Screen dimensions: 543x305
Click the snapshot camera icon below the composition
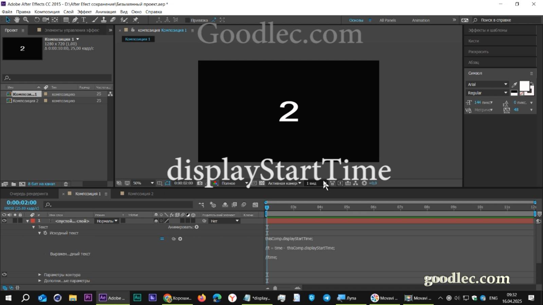pos(200,183)
